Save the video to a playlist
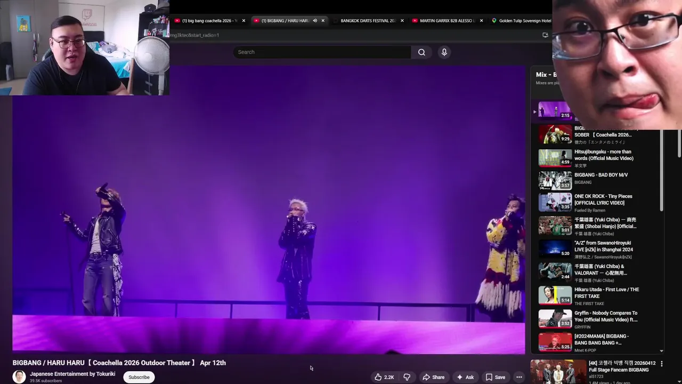Screen dimensions: 682x384 coord(495,377)
